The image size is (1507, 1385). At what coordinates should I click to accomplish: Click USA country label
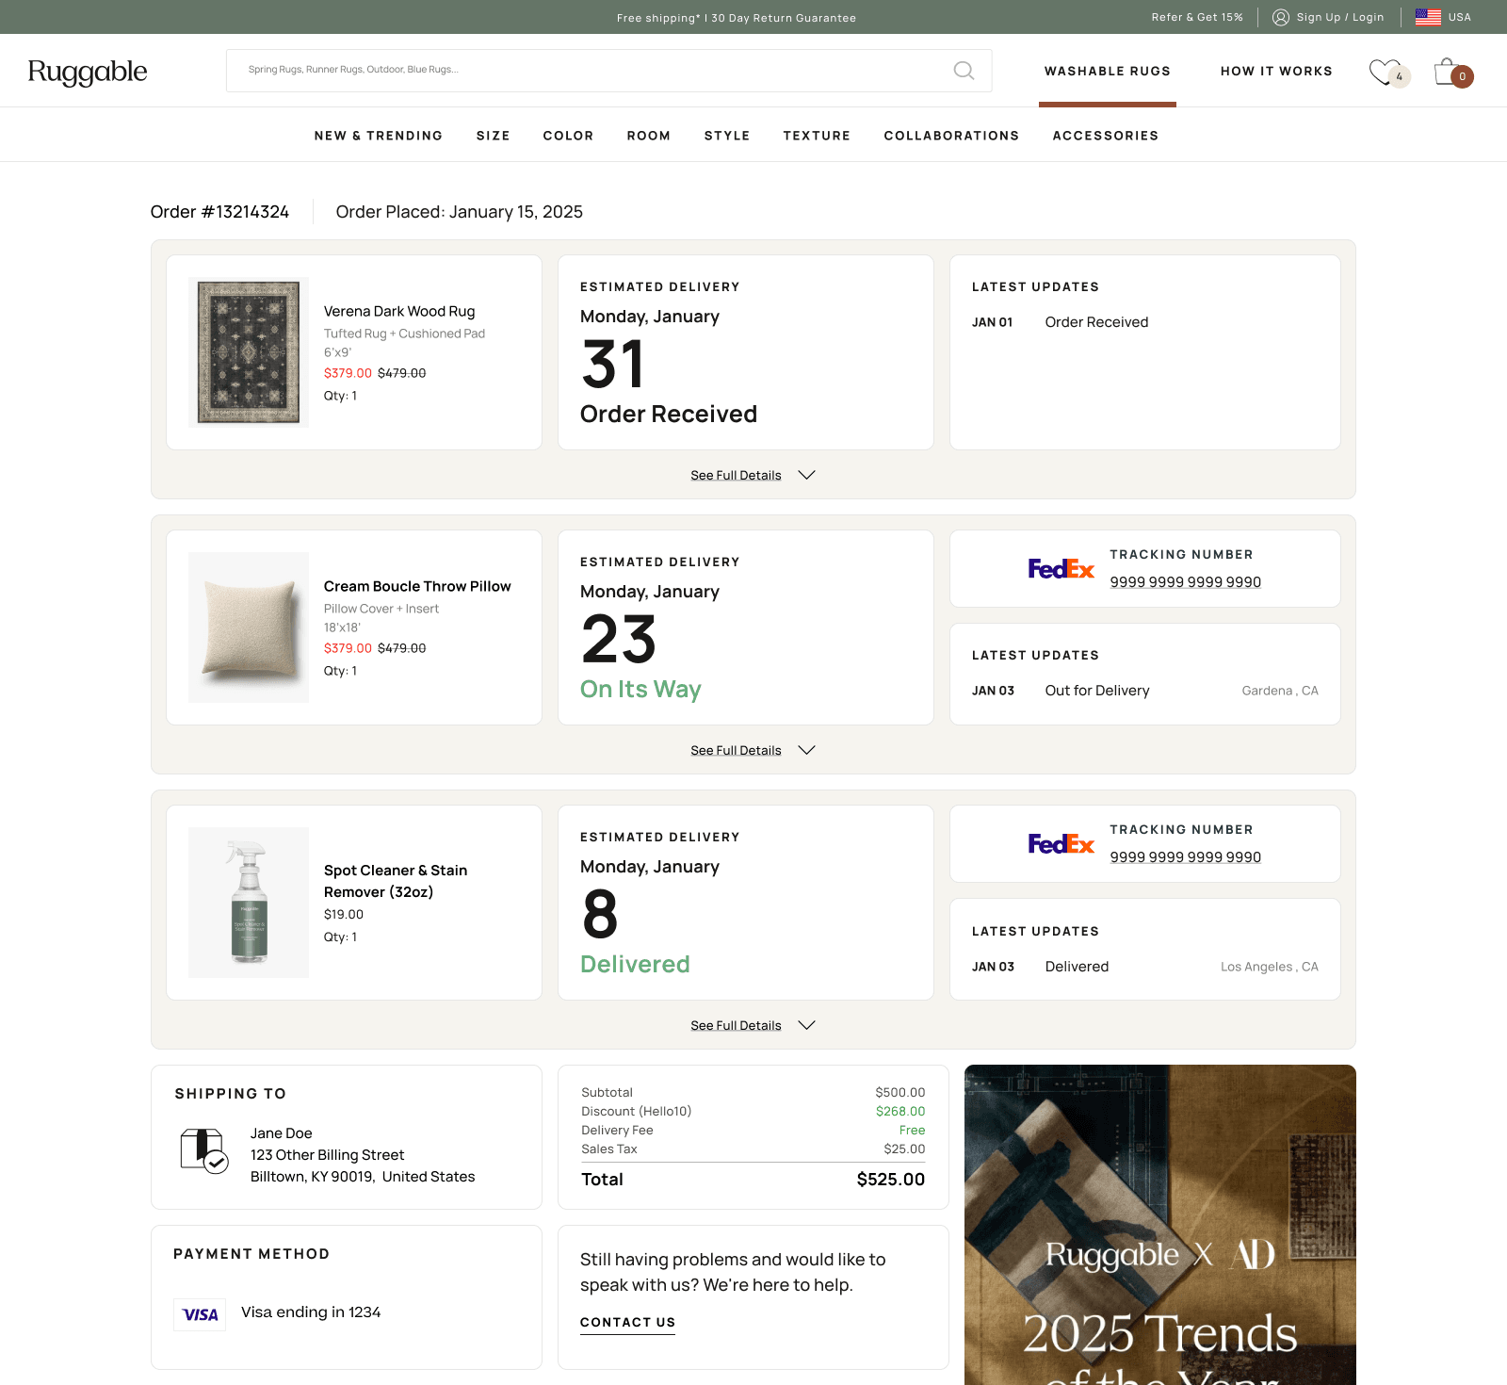click(1460, 17)
